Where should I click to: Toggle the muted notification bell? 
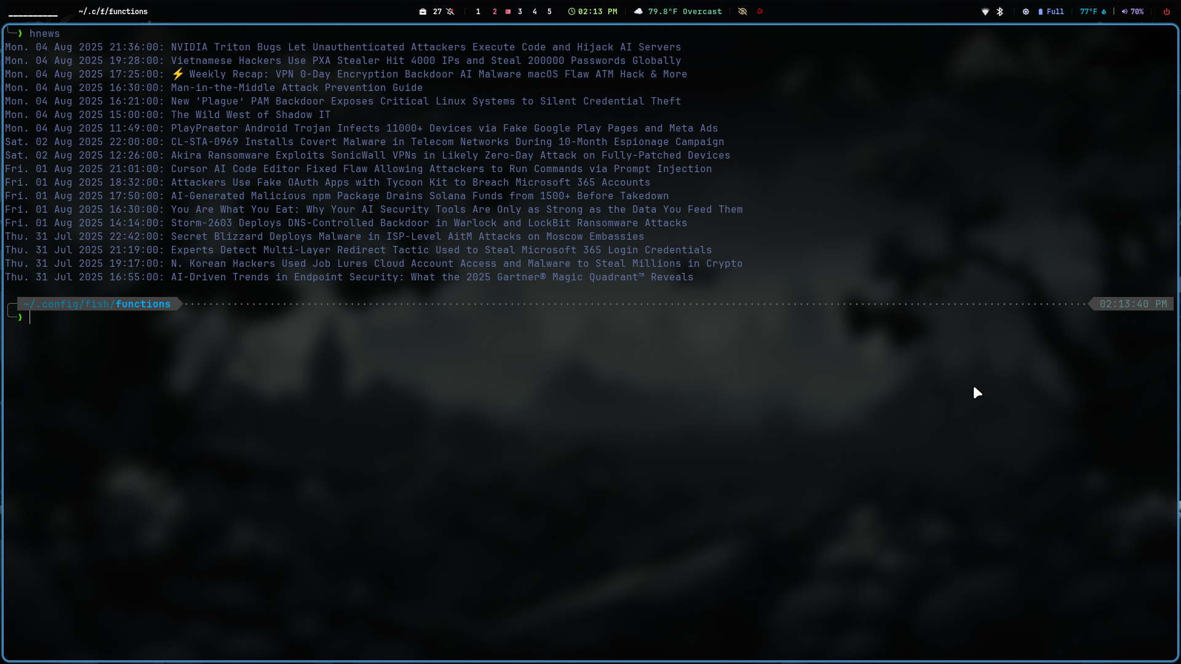tap(450, 12)
